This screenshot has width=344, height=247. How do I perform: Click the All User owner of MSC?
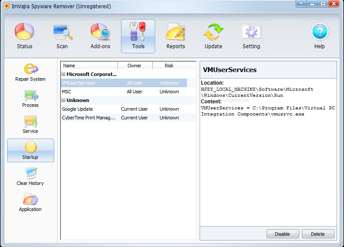pyautogui.click(x=134, y=92)
